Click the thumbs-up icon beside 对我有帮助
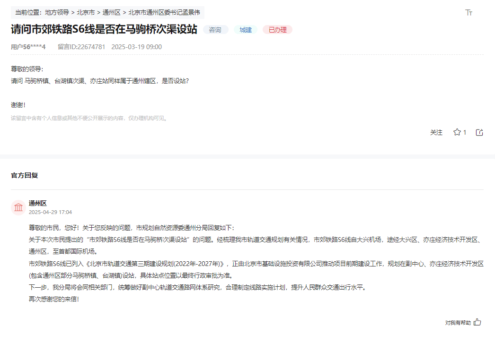The width and height of the screenshot is (495, 343). 477,321
